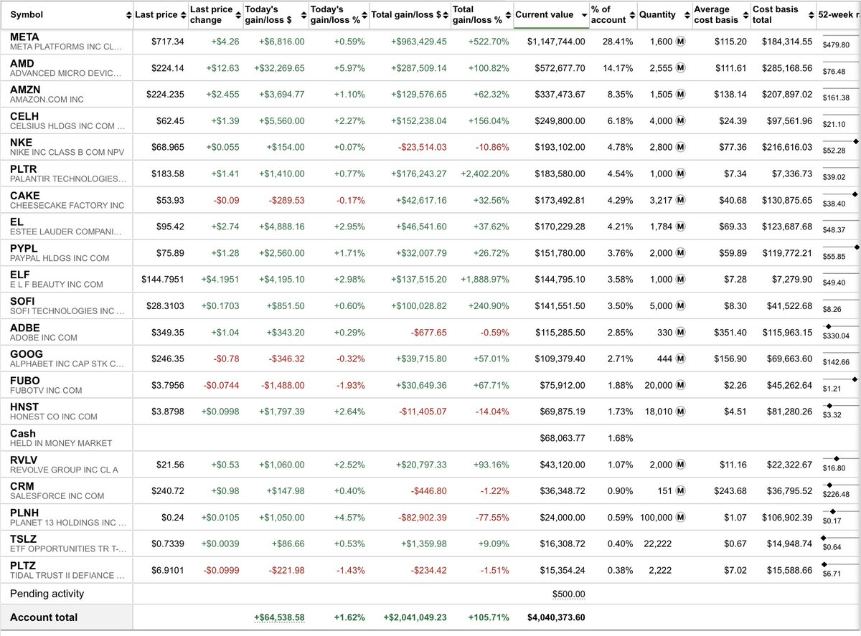Click the Account total label

point(44,617)
